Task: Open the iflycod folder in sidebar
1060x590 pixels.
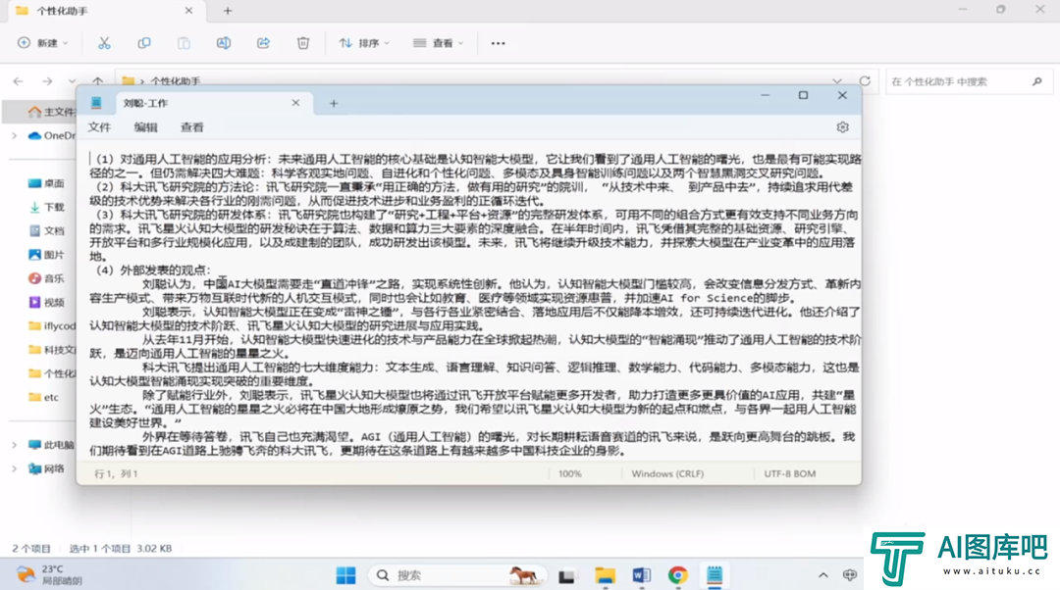Action: pyautogui.click(x=51, y=326)
